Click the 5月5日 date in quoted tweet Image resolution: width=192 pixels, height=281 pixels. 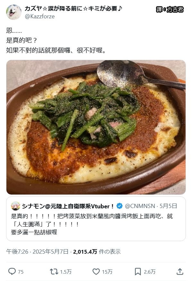coord(168,206)
